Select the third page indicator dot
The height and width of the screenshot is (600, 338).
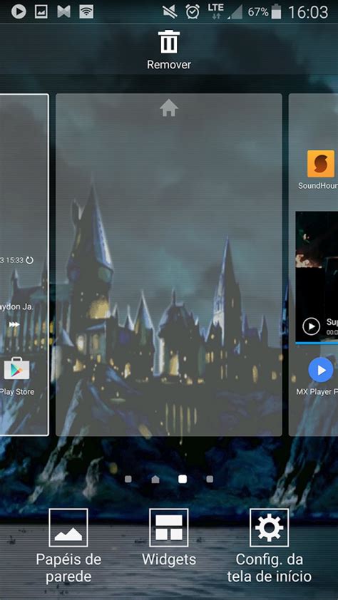coord(183,479)
